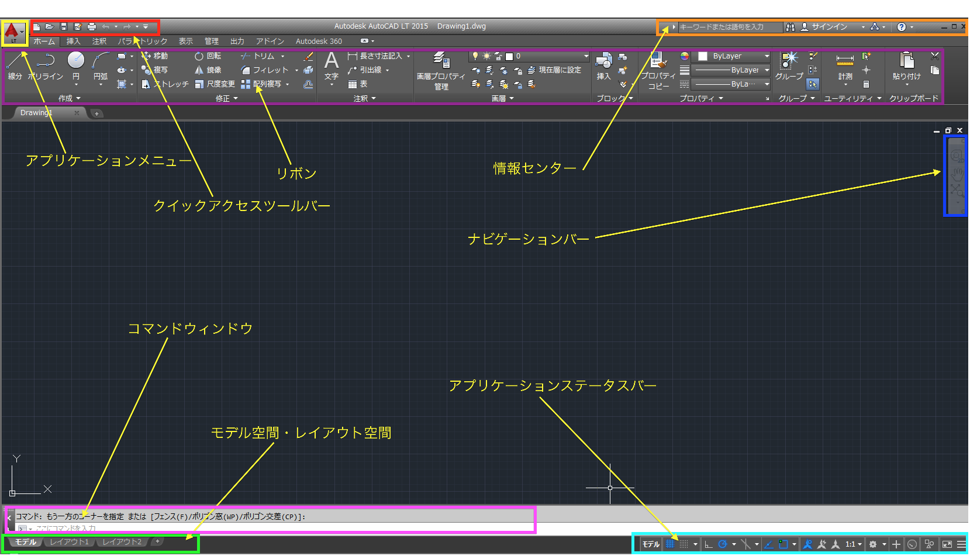The image size is (970, 556).
Task: Click New drawing icon in quick access toolbar
Action: click(x=36, y=27)
